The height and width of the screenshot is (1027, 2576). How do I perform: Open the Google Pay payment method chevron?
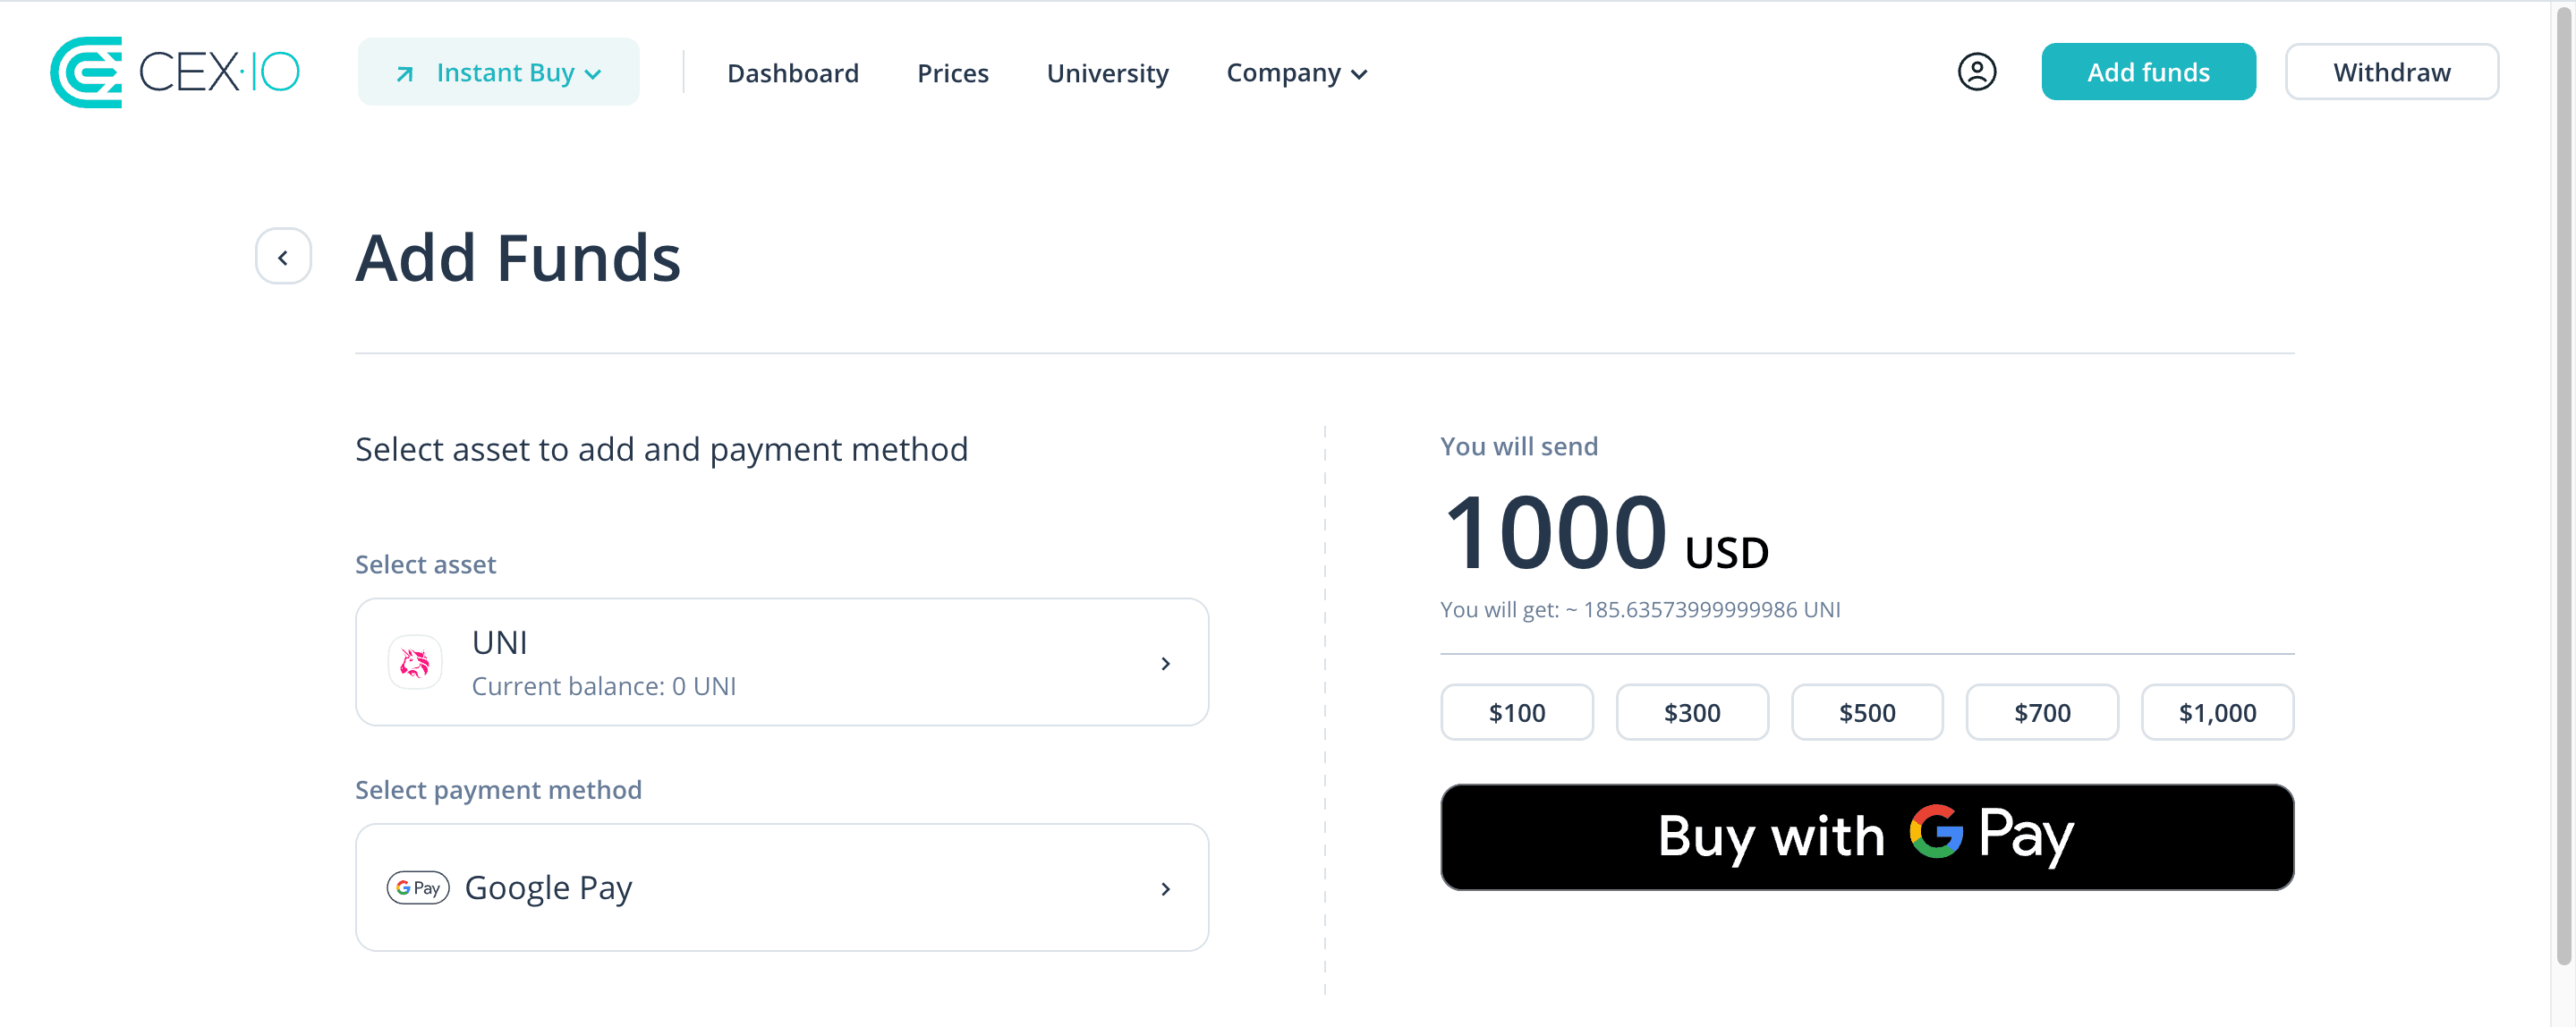click(x=1166, y=889)
